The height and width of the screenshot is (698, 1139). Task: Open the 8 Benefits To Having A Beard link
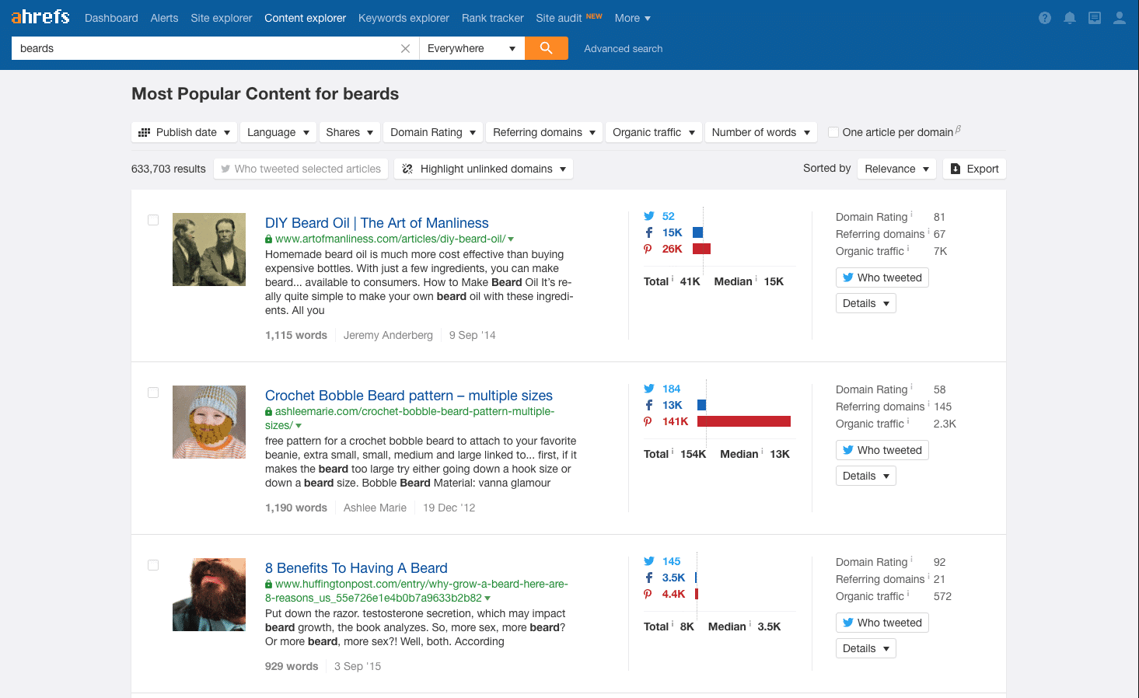point(356,568)
